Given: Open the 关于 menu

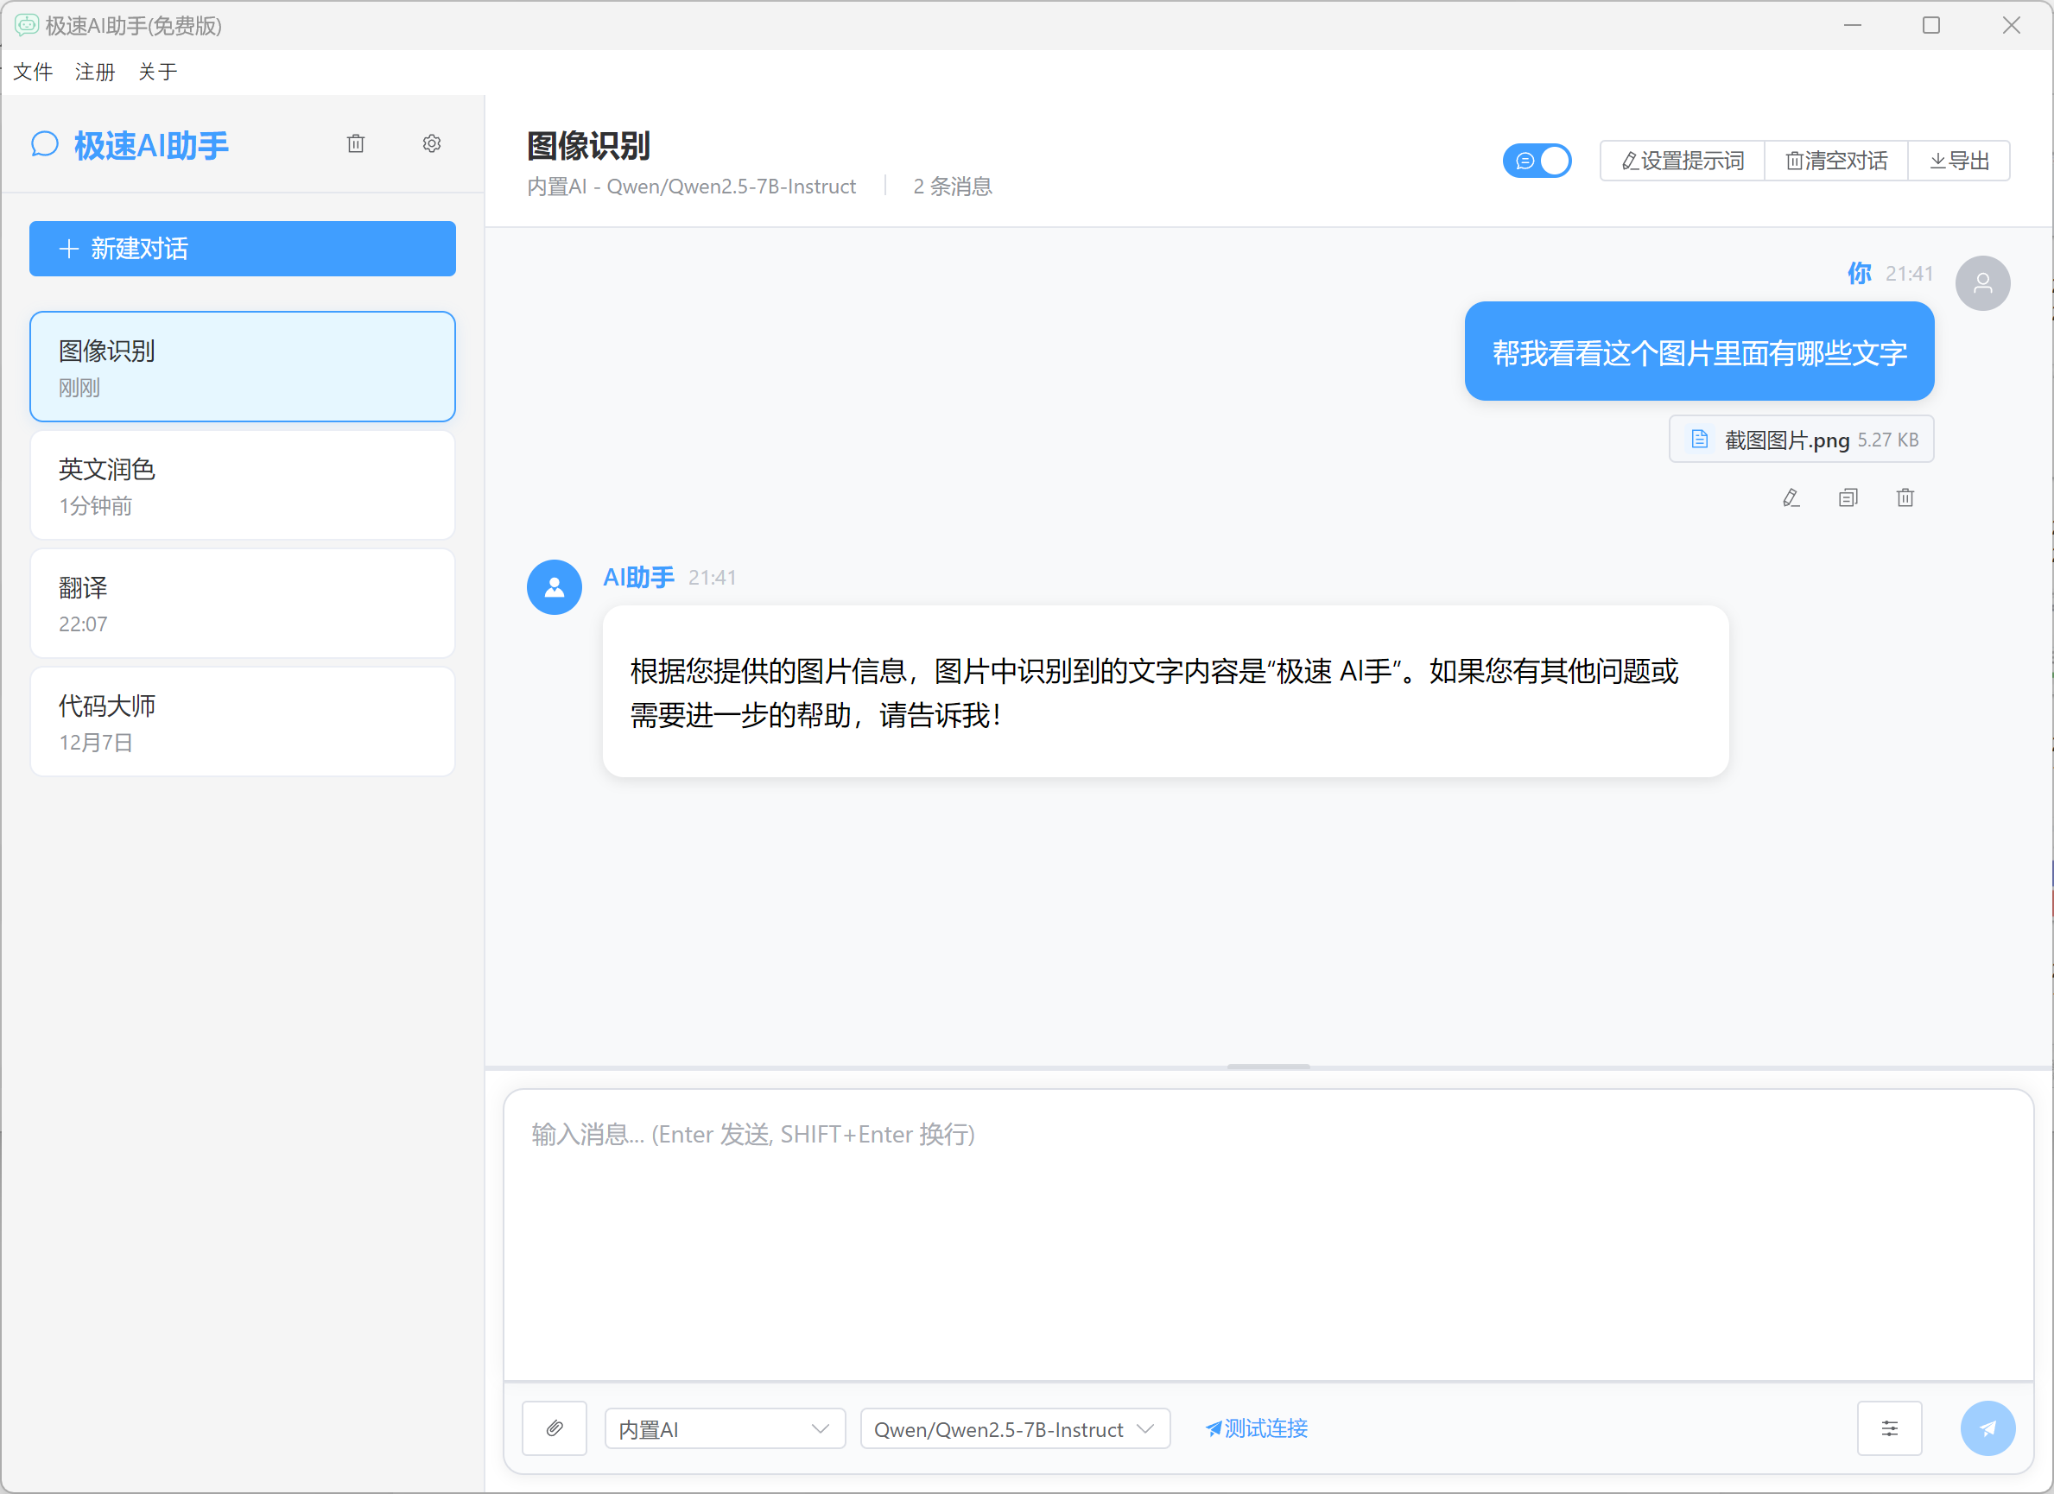Looking at the screenshot, I should click(x=157, y=73).
